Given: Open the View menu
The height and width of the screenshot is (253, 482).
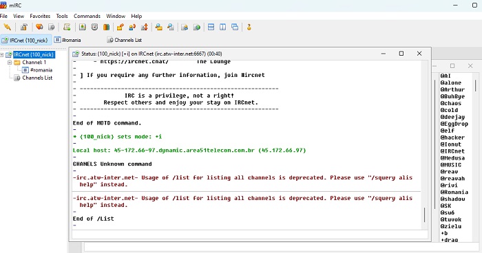Looking at the screenshot, I should pyautogui.click(x=19, y=16).
